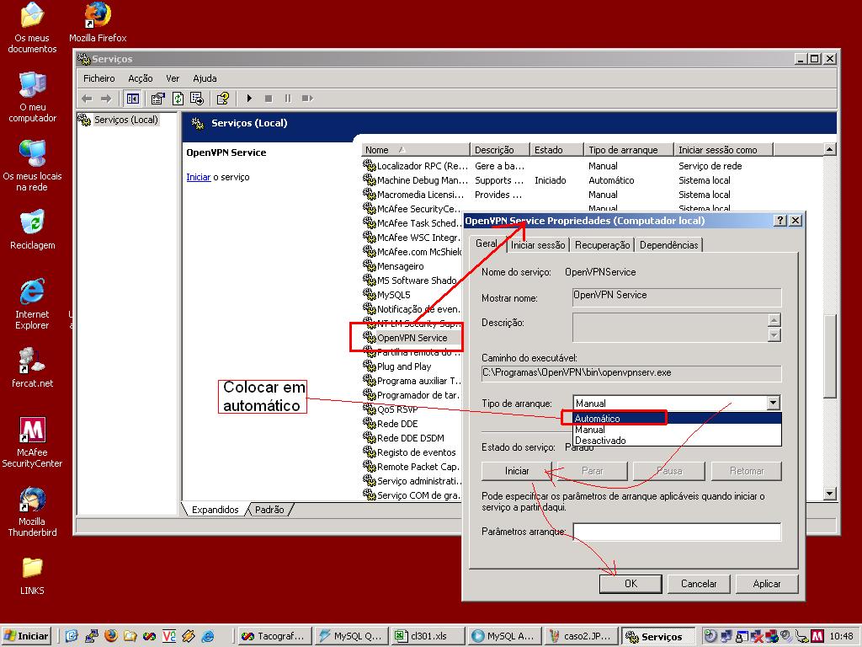Select Serviços (Local) in the console tree
This screenshot has height=647, width=862.
tap(125, 120)
